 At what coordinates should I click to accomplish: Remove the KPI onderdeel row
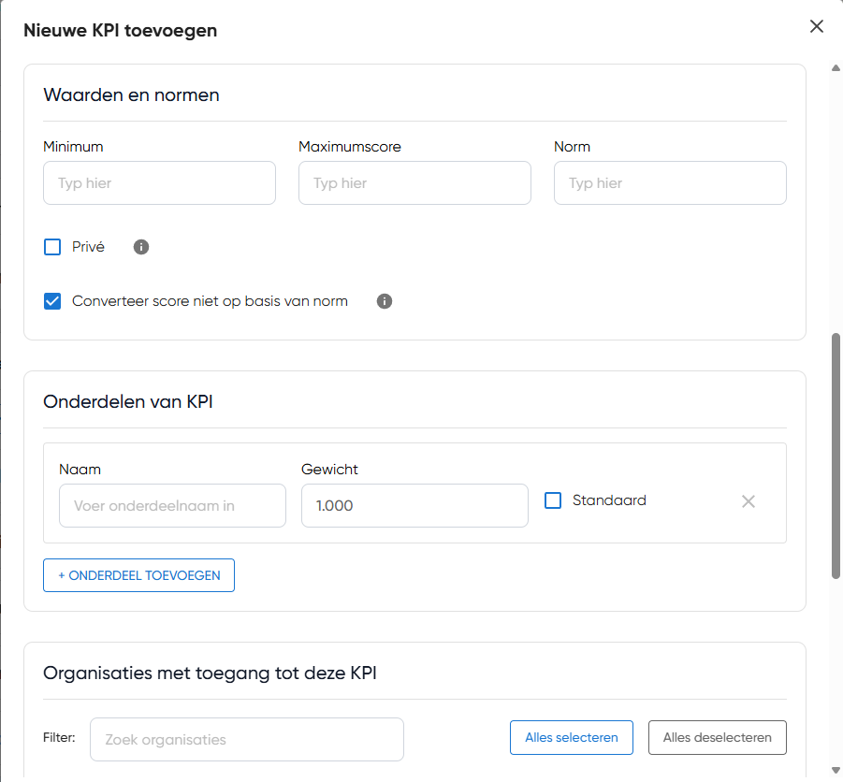pyautogui.click(x=749, y=501)
